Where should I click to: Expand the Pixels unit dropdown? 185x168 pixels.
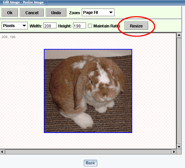click(15, 25)
